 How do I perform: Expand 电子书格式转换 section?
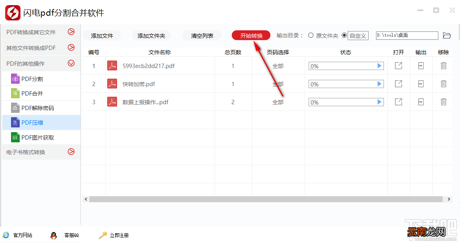(x=41, y=152)
